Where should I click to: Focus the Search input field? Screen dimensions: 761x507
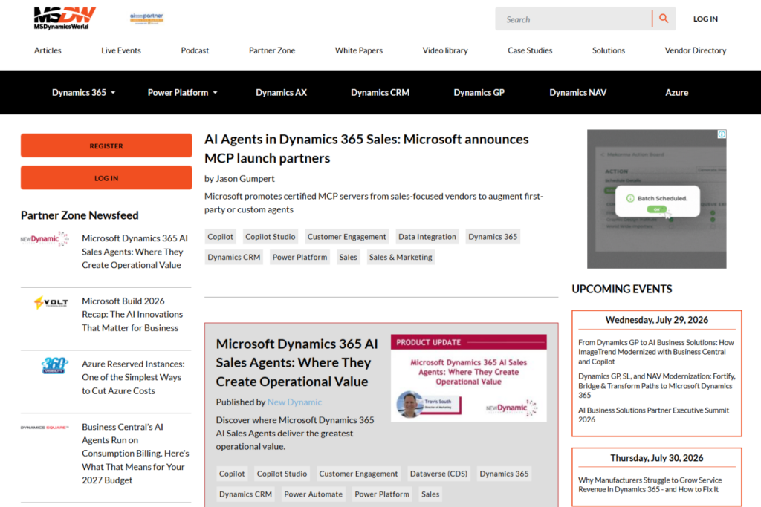click(573, 19)
